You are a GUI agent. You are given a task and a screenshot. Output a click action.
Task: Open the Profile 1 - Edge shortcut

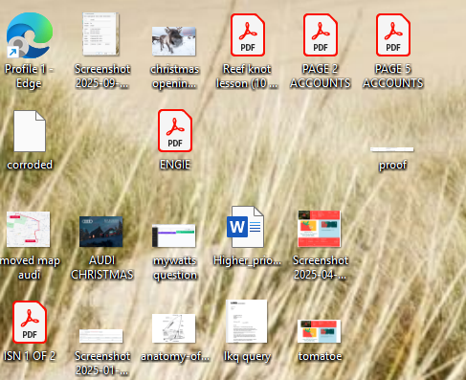30,35
